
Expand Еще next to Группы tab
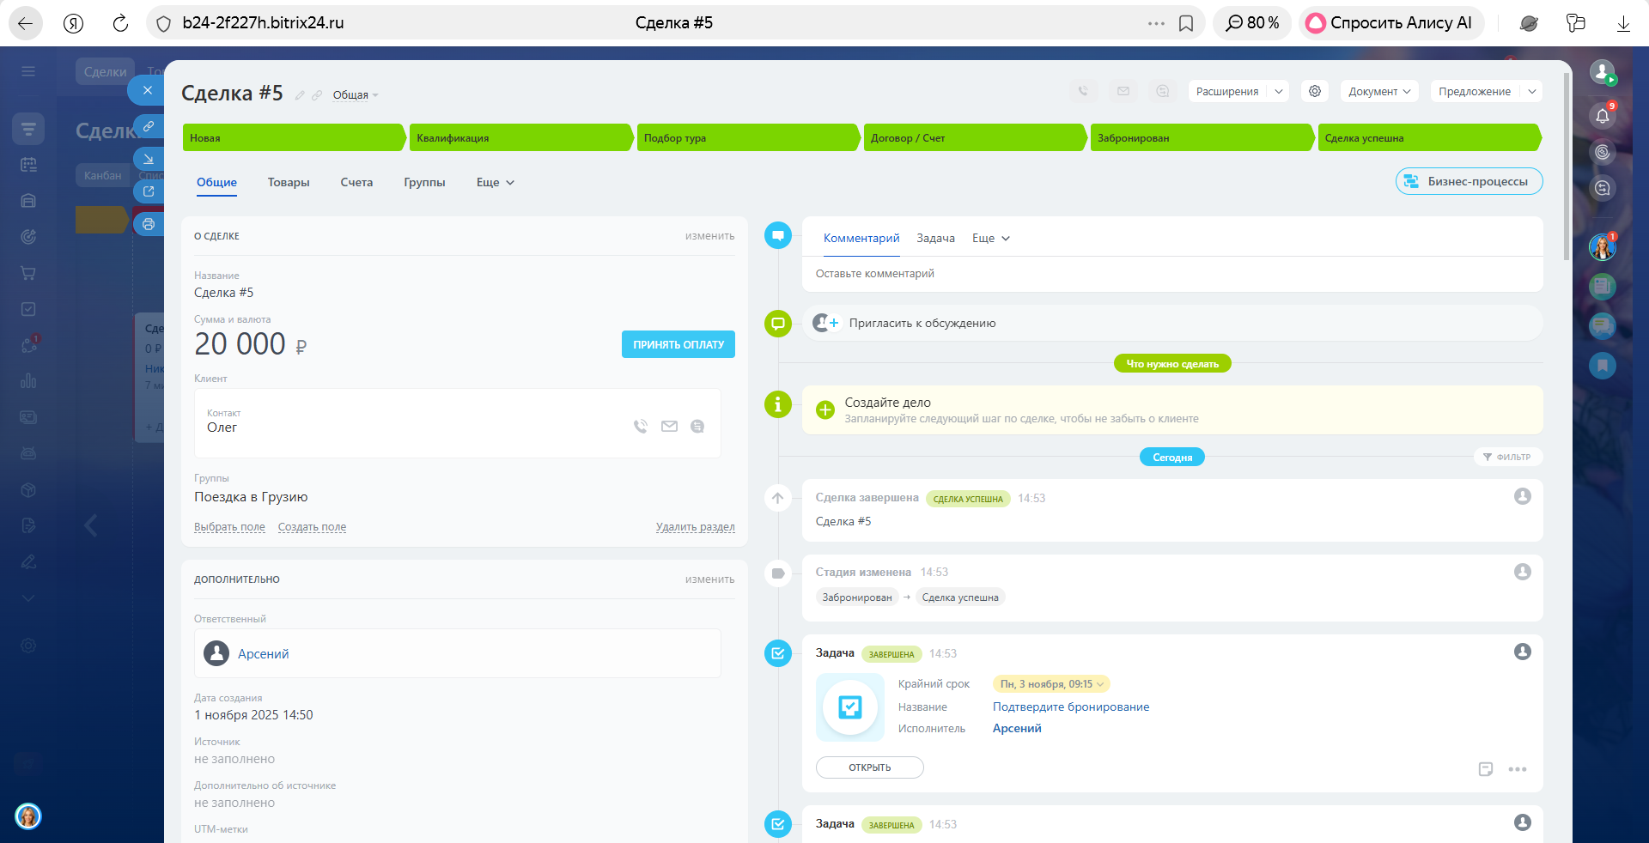[x=496, y=182]
